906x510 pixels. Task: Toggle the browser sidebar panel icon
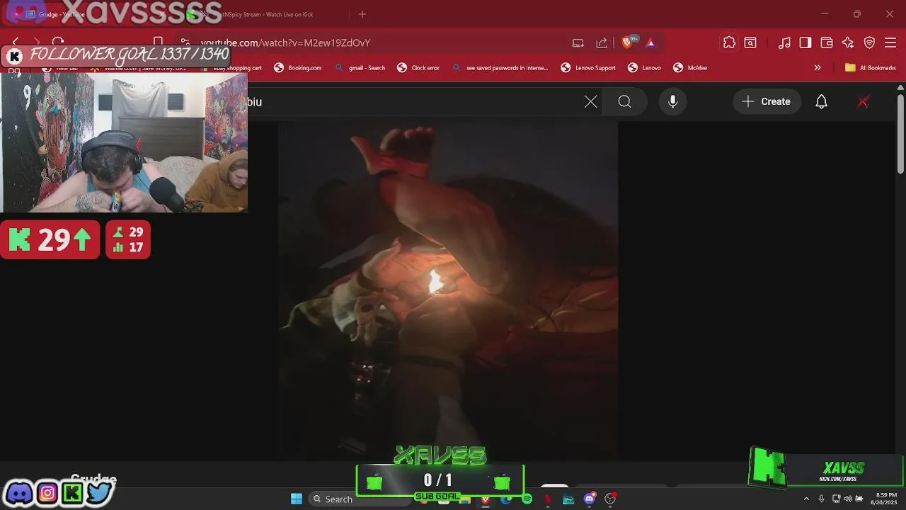point(805,42)
